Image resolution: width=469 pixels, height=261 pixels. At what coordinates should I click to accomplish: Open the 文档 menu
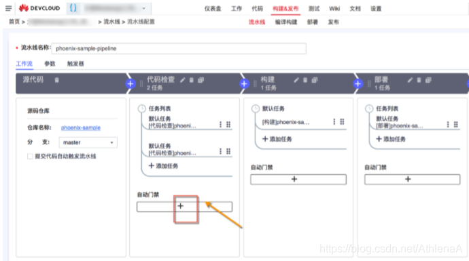click(355, 9)
